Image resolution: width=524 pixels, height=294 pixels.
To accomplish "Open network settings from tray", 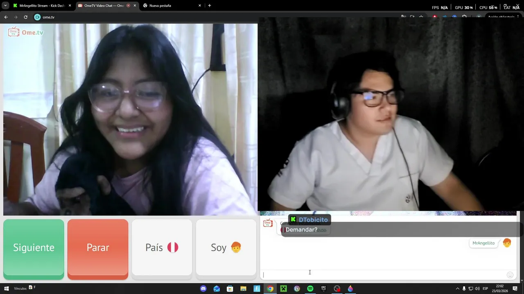I will pos(471,289).
